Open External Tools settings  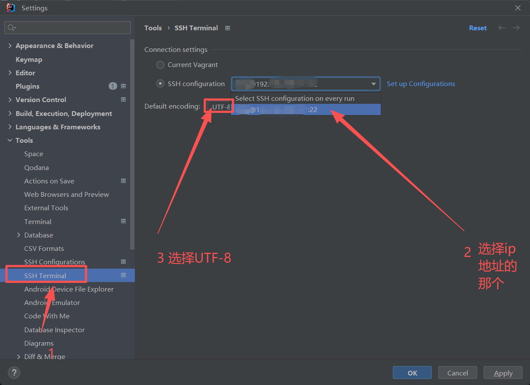(46, 208)
